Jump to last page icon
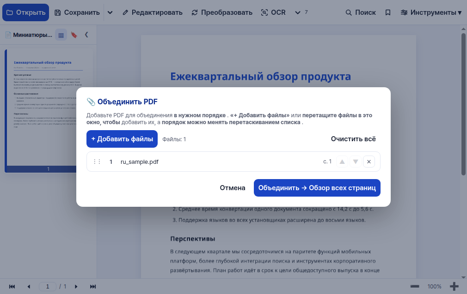The height and width of the screenshot is (294, 467). (93, 287)
